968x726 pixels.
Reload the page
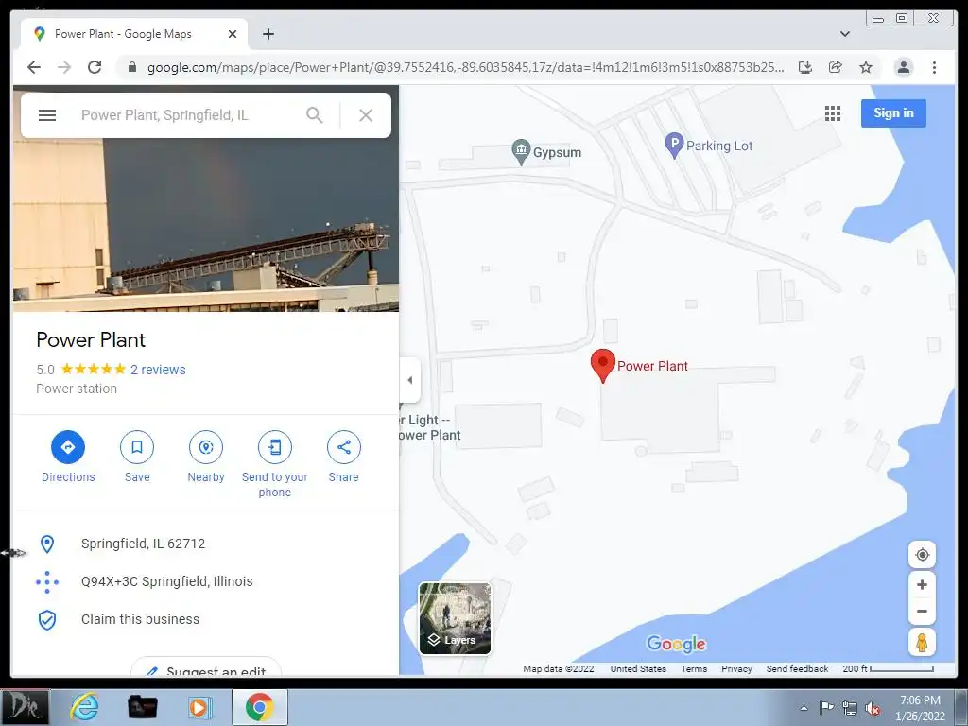click(95, 67)
